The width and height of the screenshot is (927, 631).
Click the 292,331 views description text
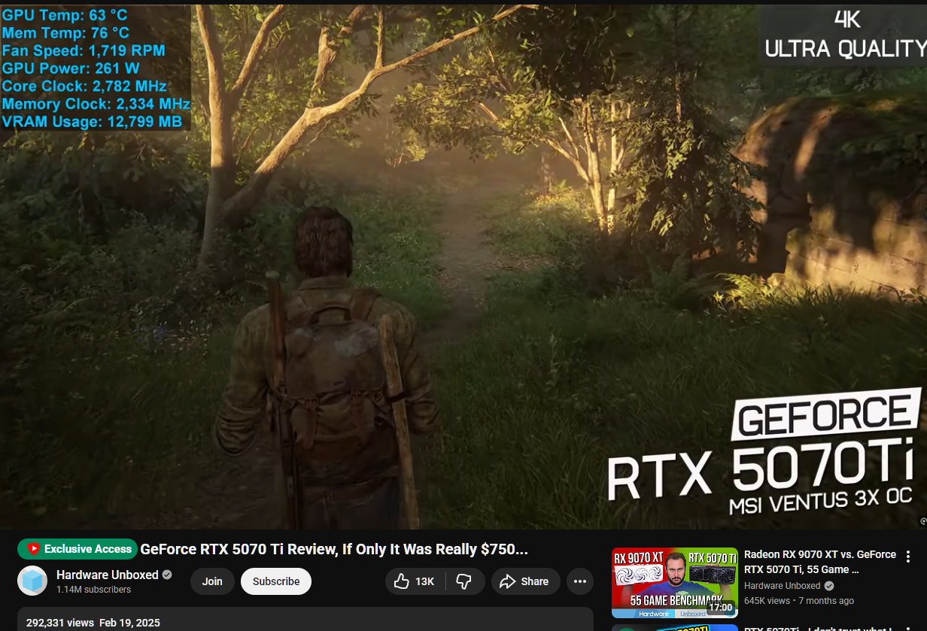pos(93,623)
